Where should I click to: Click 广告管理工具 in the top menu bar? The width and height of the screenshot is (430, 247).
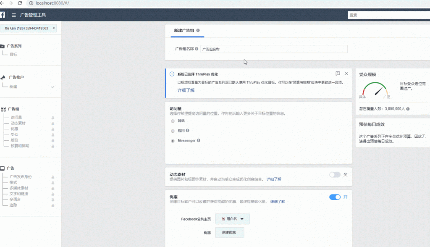[x=33, y=15]
